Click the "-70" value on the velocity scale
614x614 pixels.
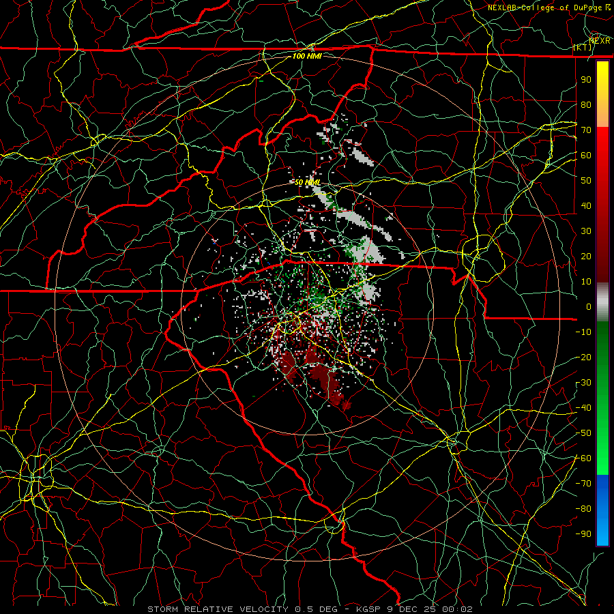[583, 484]
